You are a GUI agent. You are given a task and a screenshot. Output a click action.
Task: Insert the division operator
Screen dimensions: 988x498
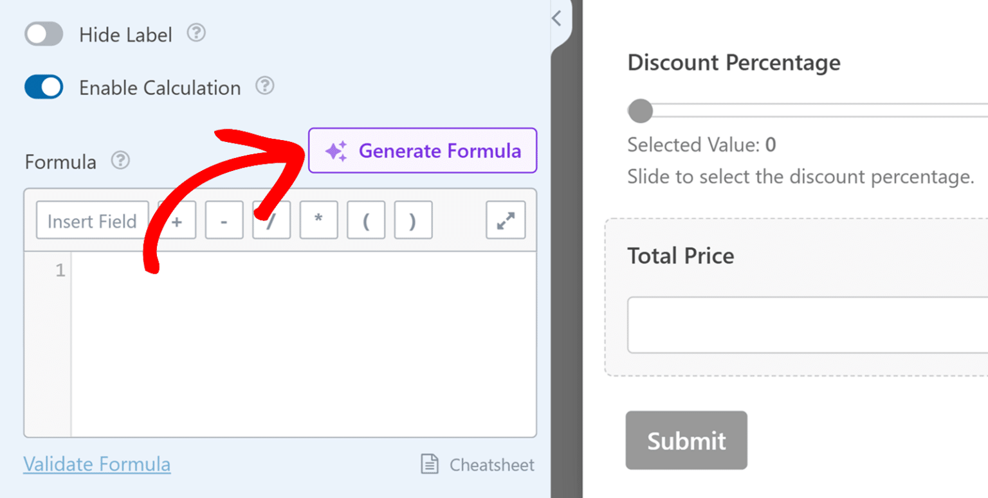pos(270,220)
